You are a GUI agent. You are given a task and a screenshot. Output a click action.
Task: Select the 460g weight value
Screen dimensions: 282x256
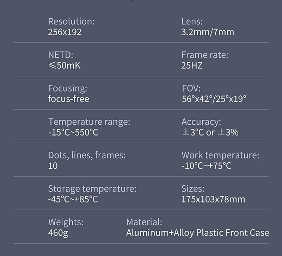(58, 233)
